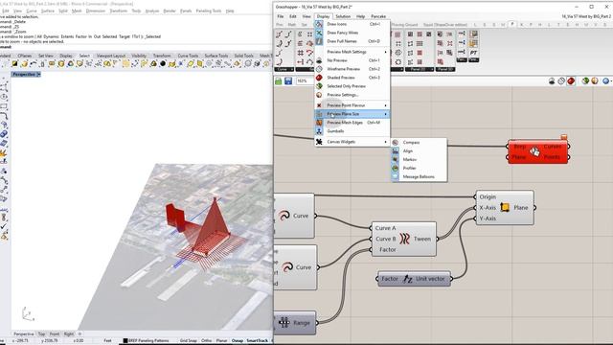Toggle Draw Fancy Wires option
The width and height of the screenshot is (613, 345).
pyautogui.click(x=352, y=33)
